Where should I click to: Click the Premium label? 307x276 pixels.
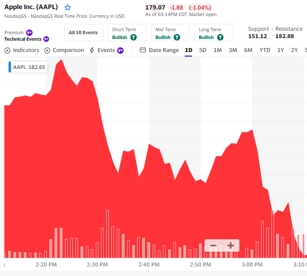point(14,32)
